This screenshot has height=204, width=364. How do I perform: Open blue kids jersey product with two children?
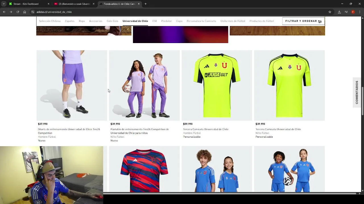pos(217,169)
